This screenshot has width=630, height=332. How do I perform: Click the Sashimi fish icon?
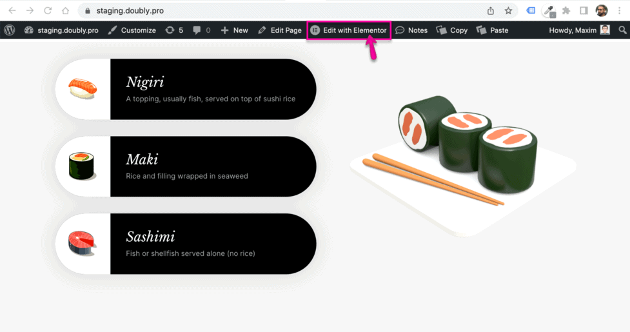click(82, 243)
